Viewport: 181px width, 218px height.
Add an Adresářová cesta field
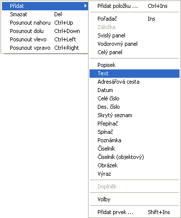coord(134,82)
